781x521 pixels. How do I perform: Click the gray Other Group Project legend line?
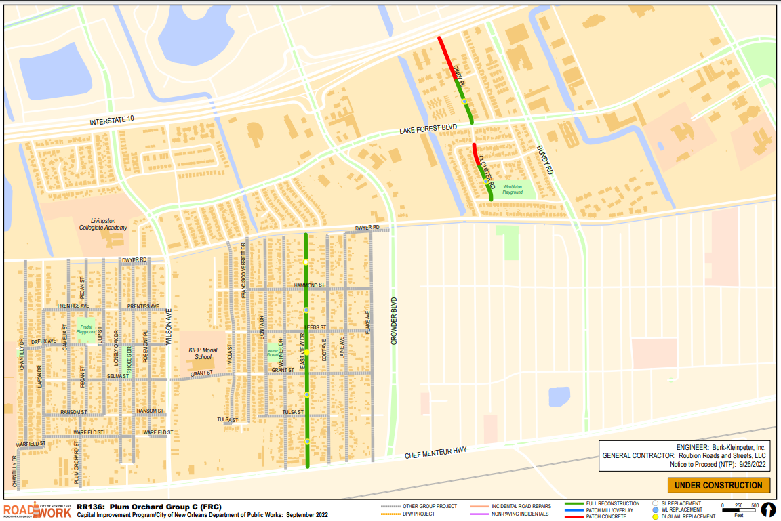click(390, 507)
